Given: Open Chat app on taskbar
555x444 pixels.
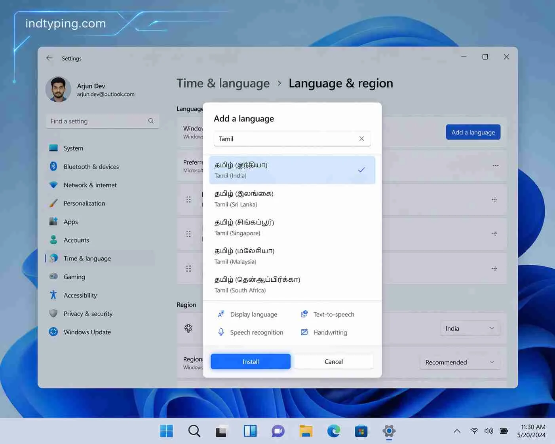Looking at the screenshot, I should click(x=278, y=431).
